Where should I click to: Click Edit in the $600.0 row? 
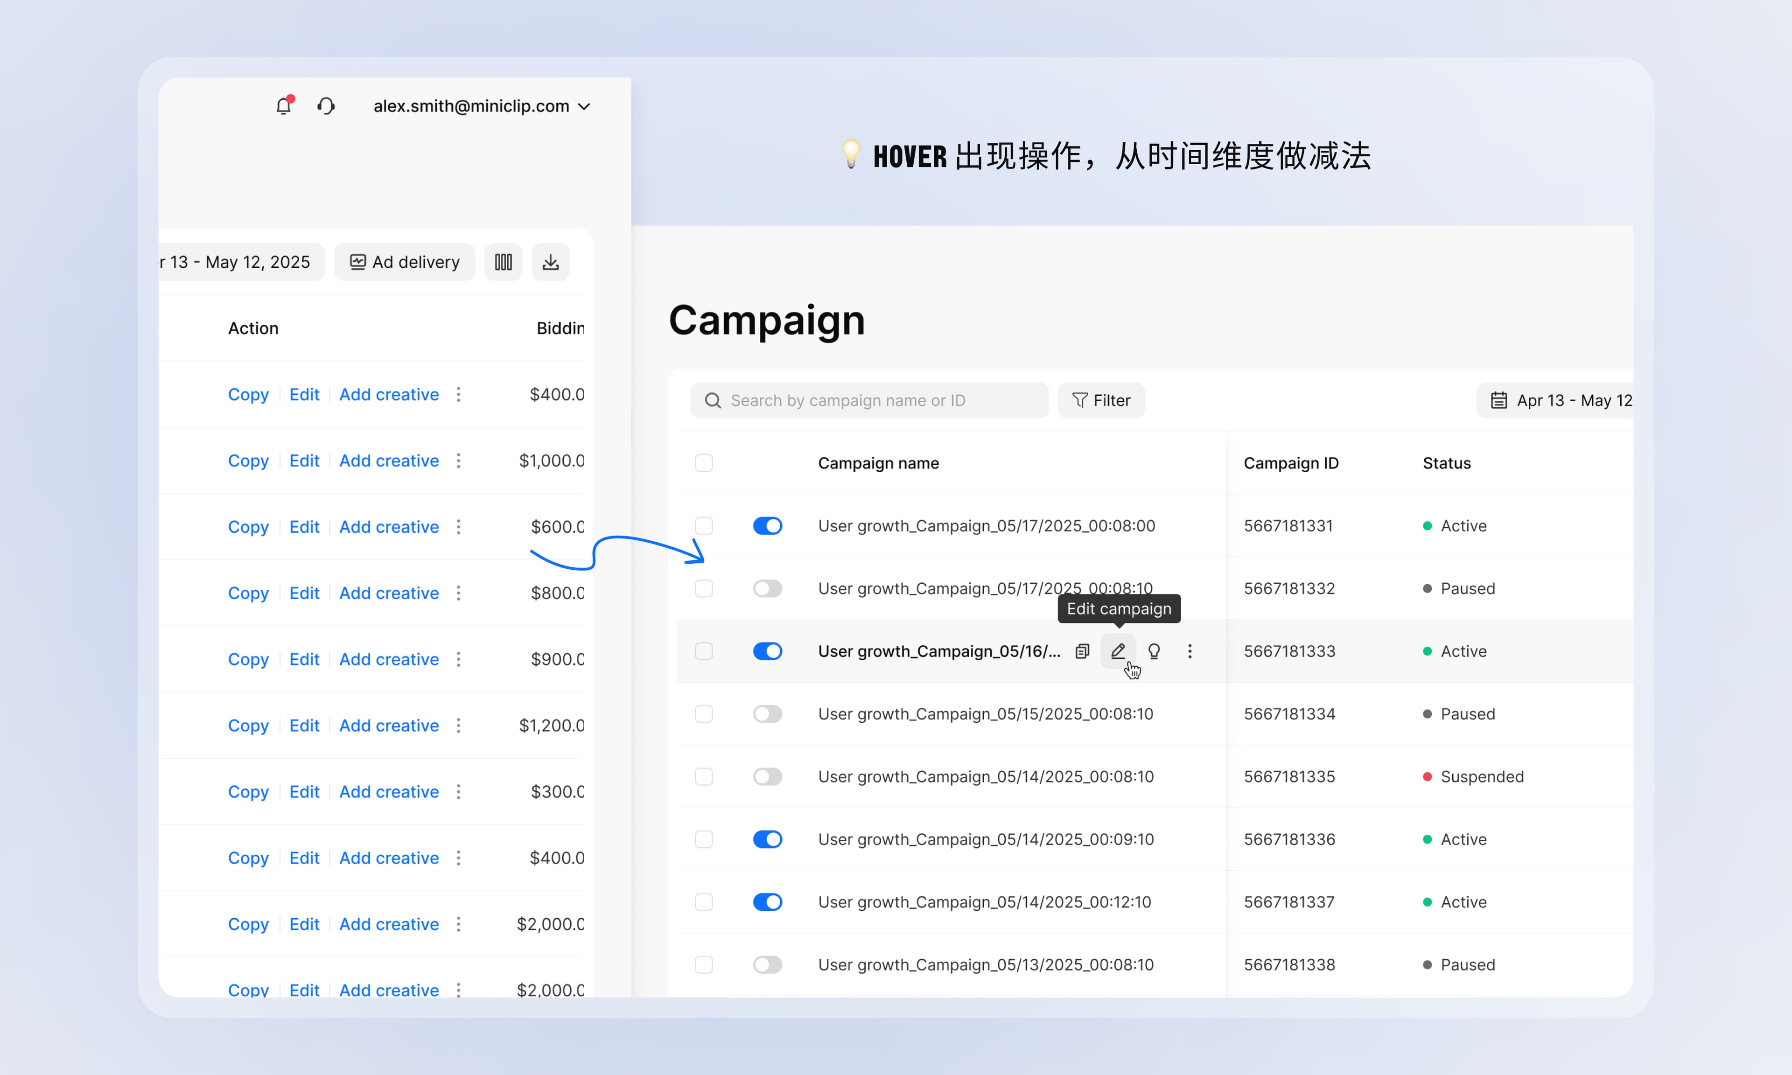tap(304, 527)
